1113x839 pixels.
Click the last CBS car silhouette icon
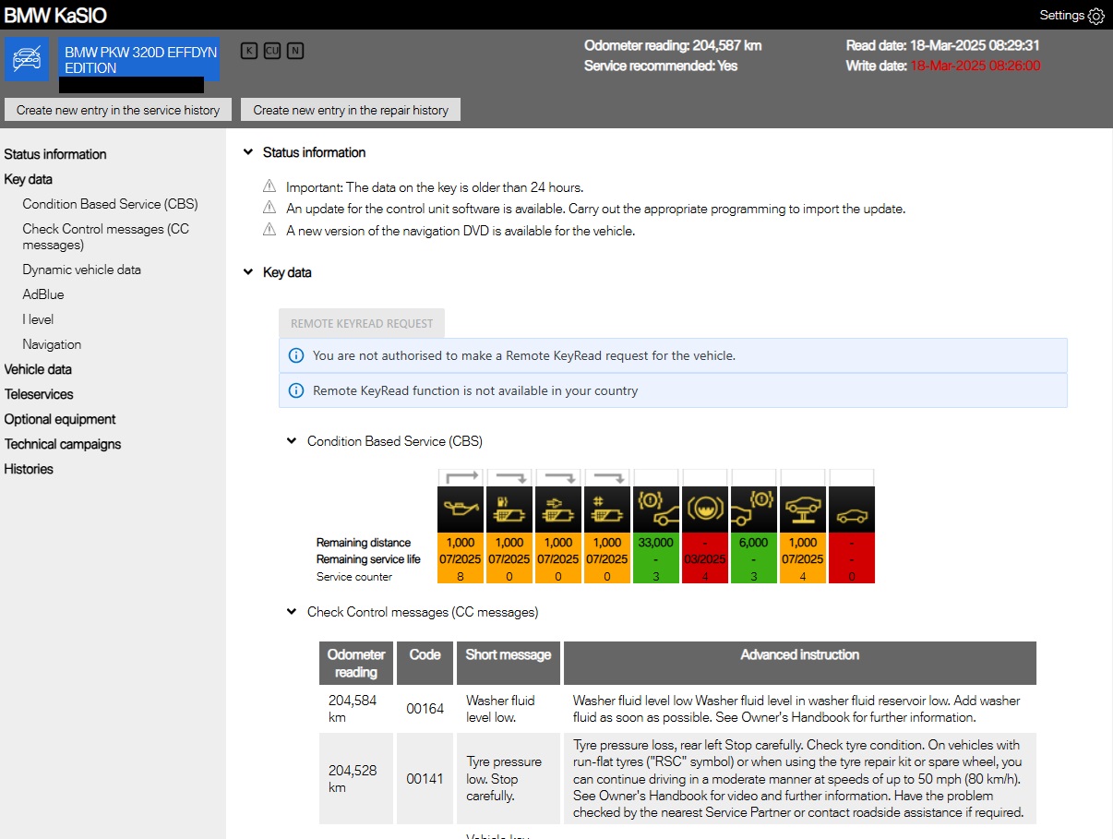852,509
